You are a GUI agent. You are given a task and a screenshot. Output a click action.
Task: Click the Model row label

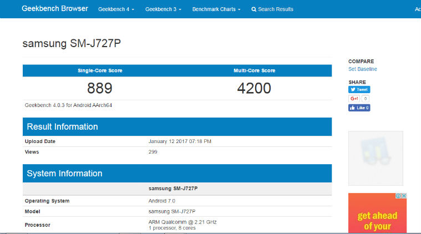(x=33, y=211)
